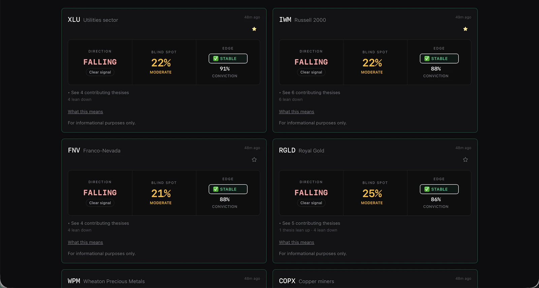539x288 pixels.
Task: Click the XLU STABLE edge badge
Action: pyautogui.click(x=228, y=59)
